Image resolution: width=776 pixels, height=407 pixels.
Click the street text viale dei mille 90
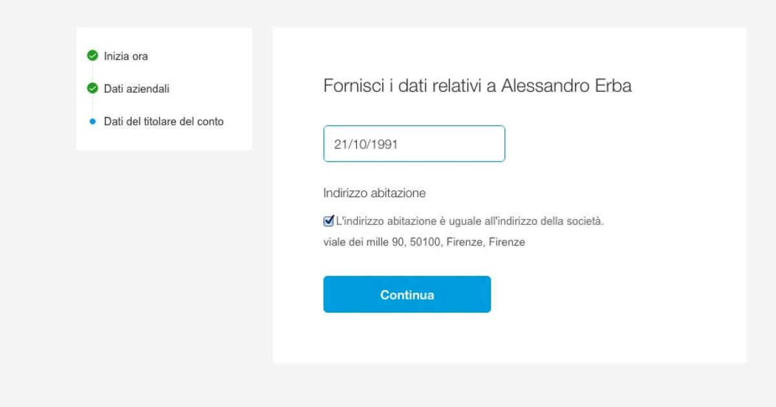363,242
